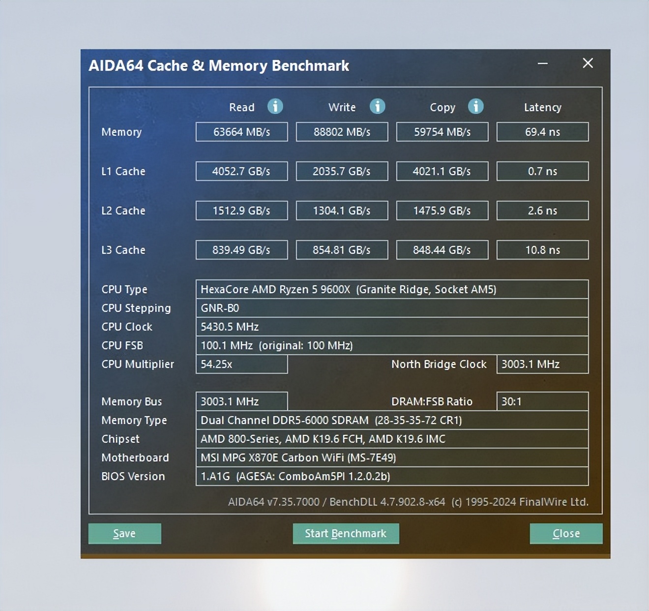Click L2 Cache write value 1304.1 GB/s
Viewport: 649px width, 611px height.
(342, 211)
